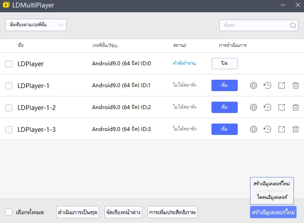This screenshot has height=223, width=304.
Task: Open the ดำเนินการเป็นชุด batch operations menu
Action: [78, 212]
